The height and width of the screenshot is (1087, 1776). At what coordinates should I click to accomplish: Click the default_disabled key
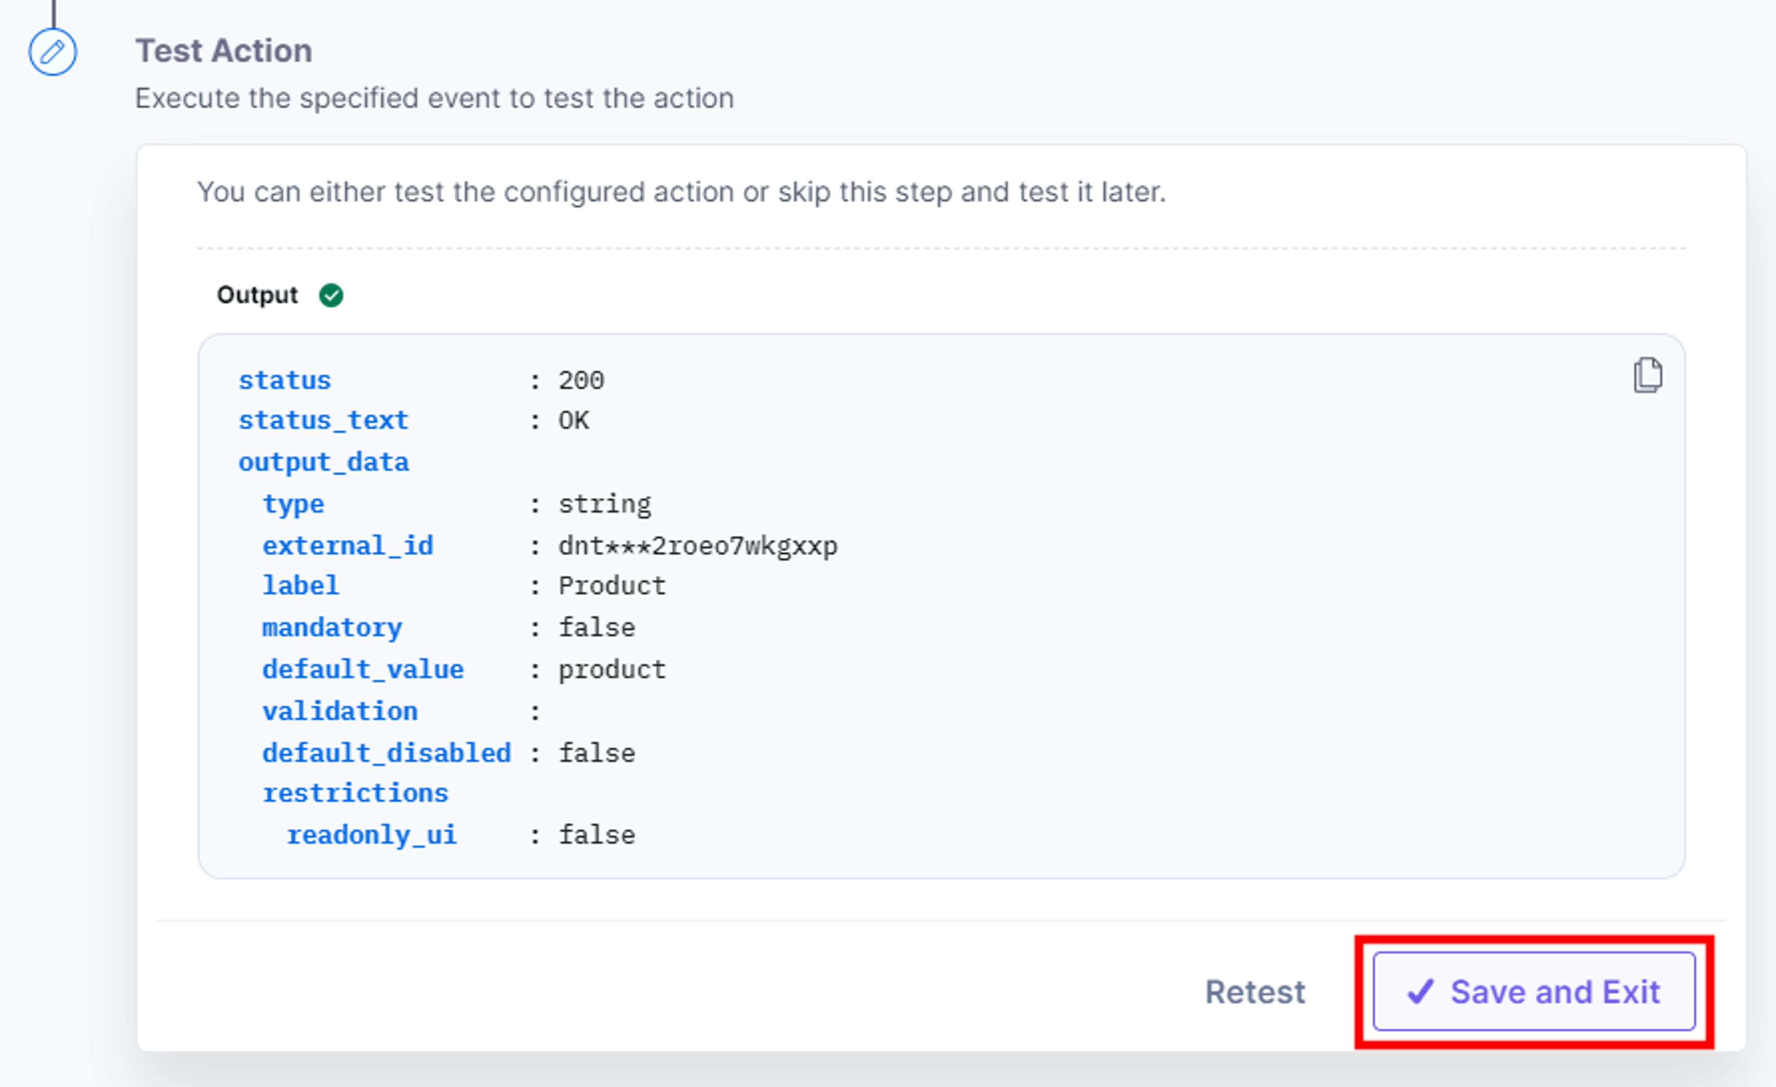pos(387,753)
